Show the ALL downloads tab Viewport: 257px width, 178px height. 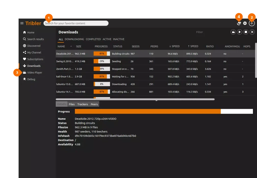tap(61, 39)
